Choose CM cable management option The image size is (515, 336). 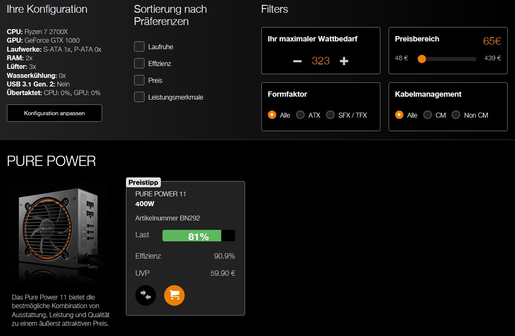pyautogui.click(x=428, y=115)
